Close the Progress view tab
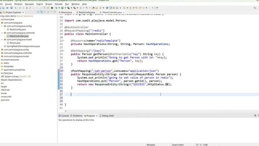This screenshot has height=146, width=259. (x=97, y=116)
